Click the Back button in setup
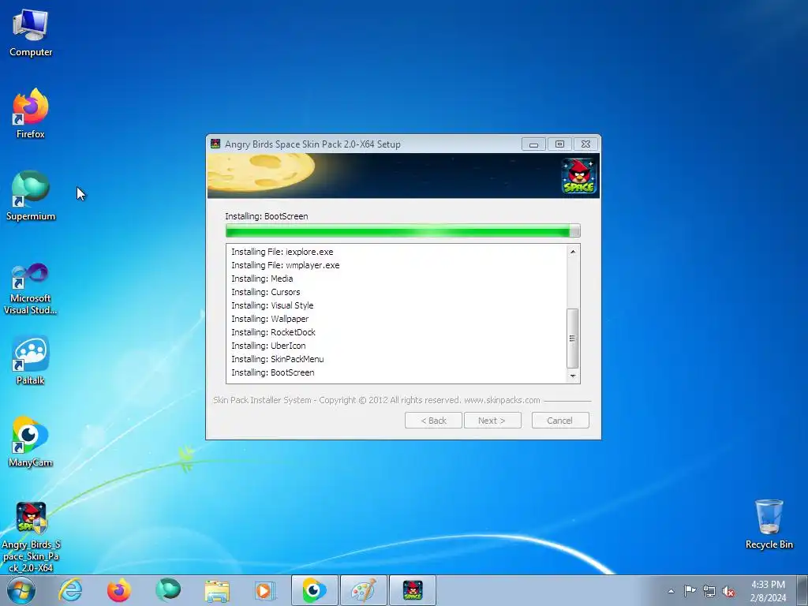808x606 pixels. (433, 421)
